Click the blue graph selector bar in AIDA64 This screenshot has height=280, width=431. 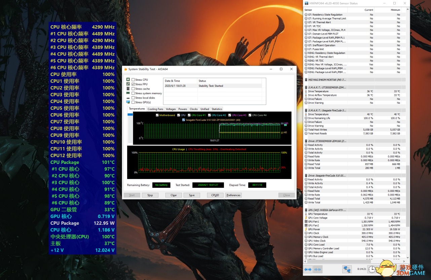130,115
